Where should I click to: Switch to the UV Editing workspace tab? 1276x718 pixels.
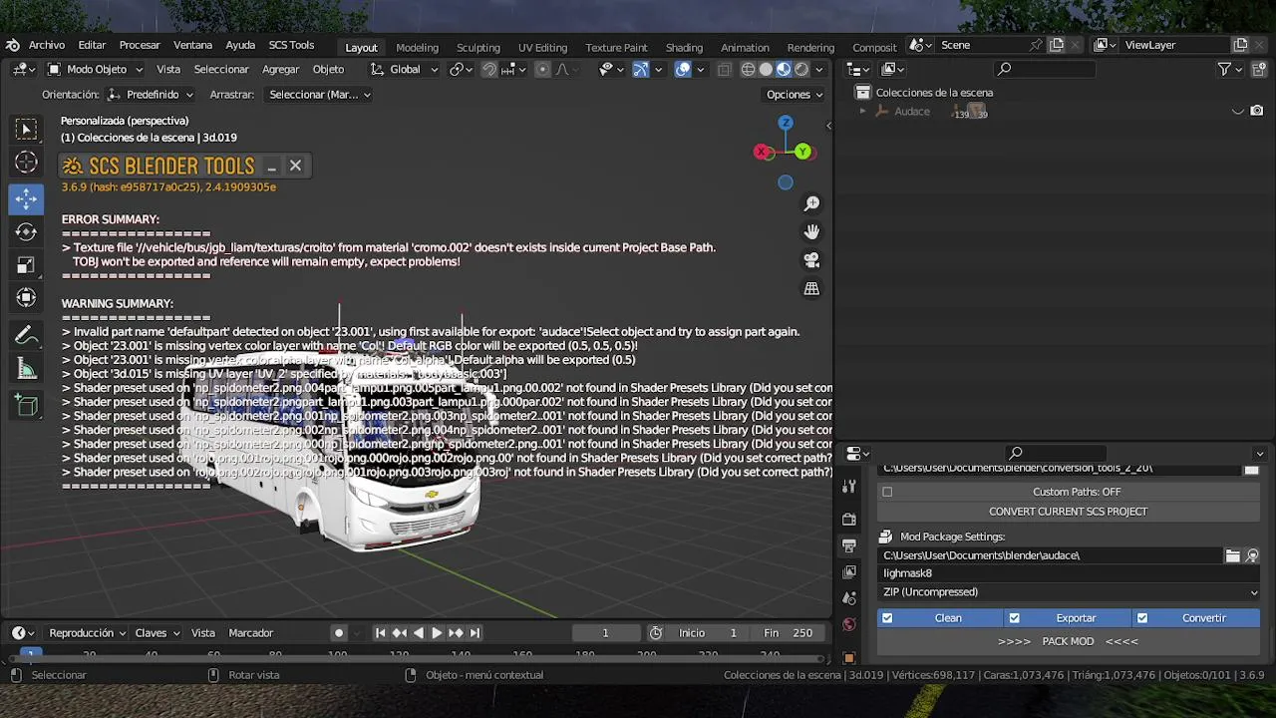click(x=542, y=47)
